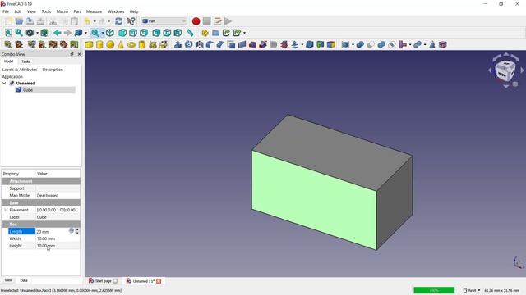
Task: Click the Boolean cut tool icon
Action: (x=371, y=44)
